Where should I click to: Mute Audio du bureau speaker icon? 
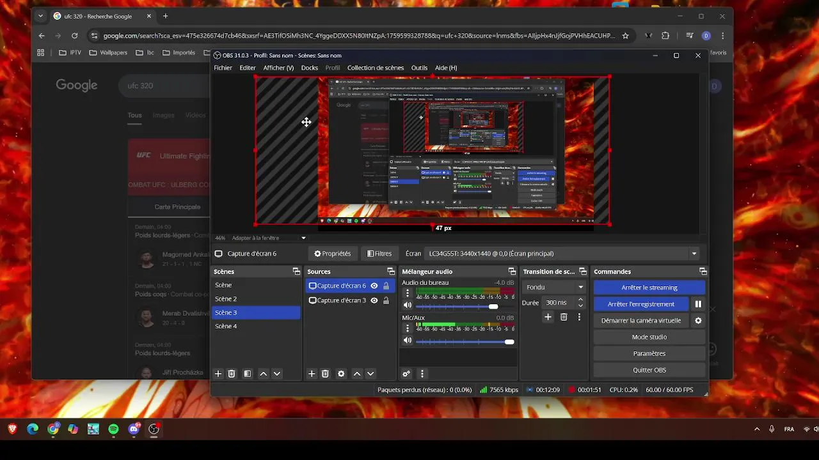tap(407, 305)
